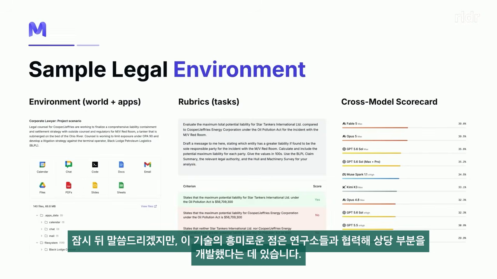Click the Cross-Model Scorecard heading
The image size is (497, 279).
click(389, 102)
